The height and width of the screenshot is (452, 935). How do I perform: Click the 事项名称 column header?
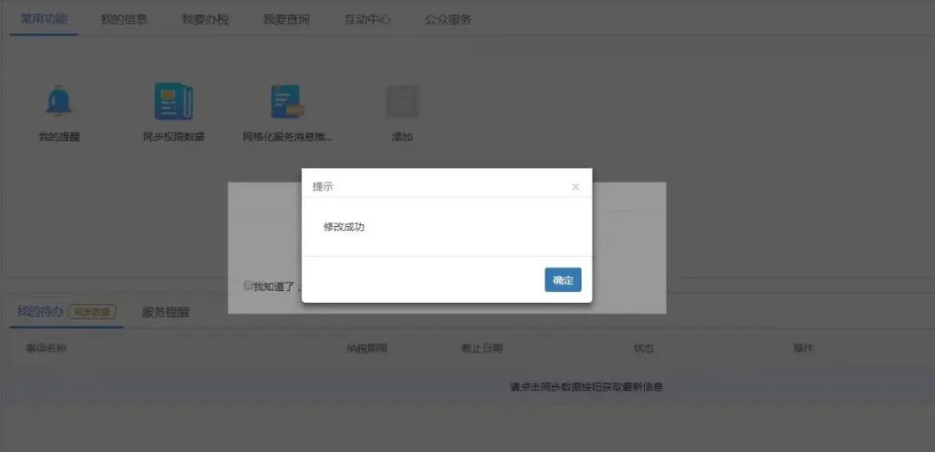[x=46, y=348]
